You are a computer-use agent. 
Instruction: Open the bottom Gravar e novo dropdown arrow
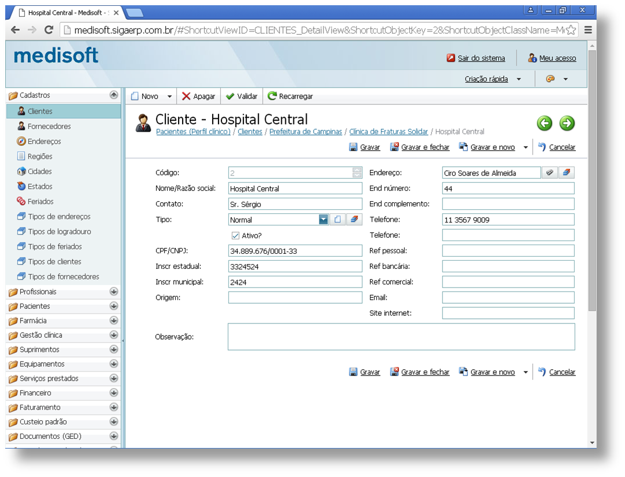pyautogui.click(x=525, y=372)
